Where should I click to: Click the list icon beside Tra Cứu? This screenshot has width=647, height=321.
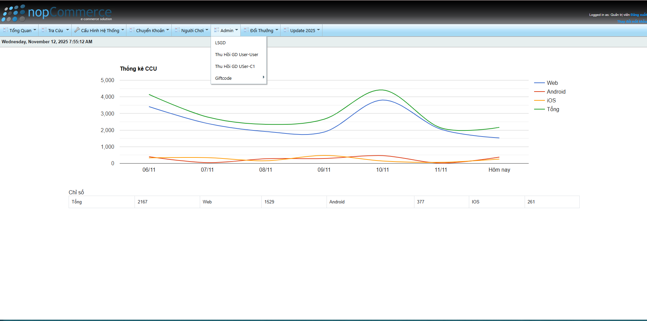[x=44, y=30]
